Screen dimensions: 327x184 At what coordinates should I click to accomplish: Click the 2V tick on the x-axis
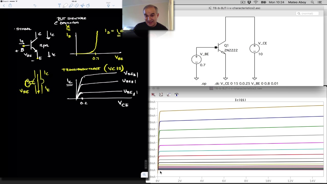(180, 181)
